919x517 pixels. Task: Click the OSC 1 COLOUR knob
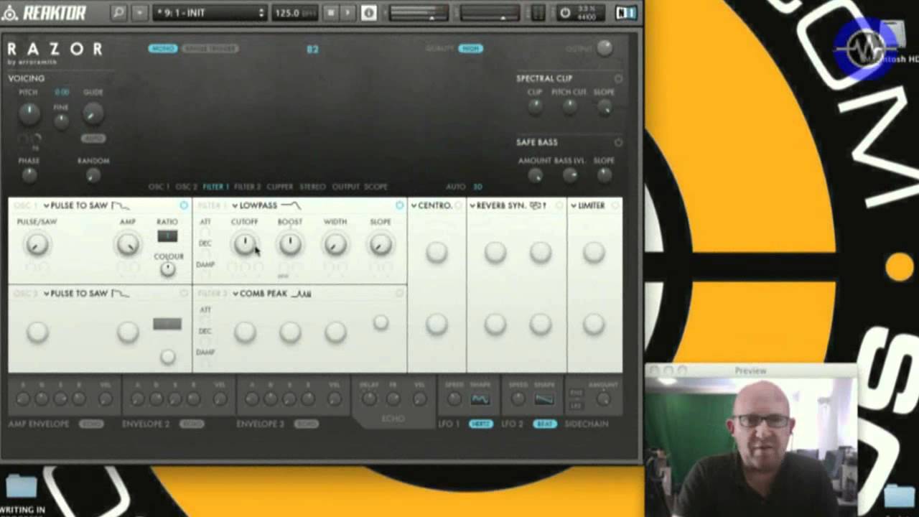167,269
